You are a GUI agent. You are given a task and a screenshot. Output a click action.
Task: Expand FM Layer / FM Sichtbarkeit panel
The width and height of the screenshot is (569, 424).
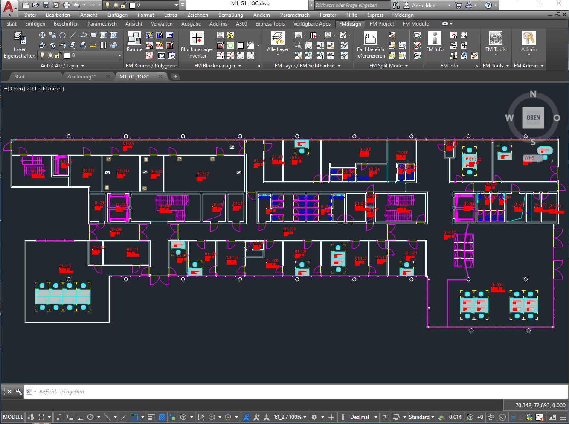pos(308,66)
